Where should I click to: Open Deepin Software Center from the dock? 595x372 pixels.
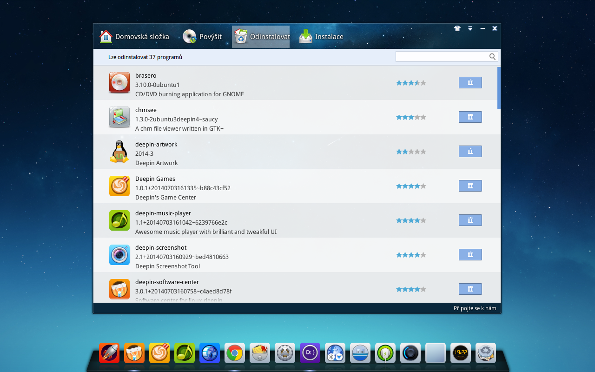point(134,352)
